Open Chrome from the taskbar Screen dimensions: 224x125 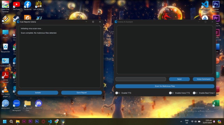[56, 121]
